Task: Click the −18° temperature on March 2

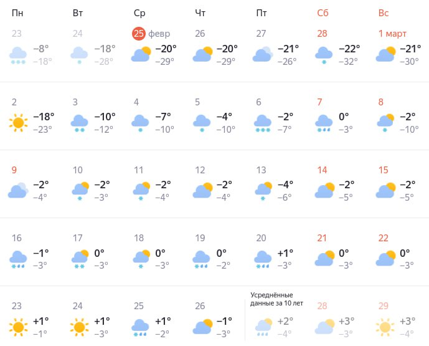Action: tap(44, 117)
